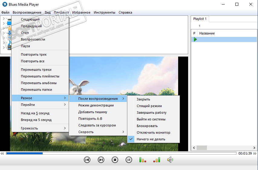Viewport: 258px width, 170px height.
Task: Expand the 'После воспроизведения' submenu
Action: pos(98,99)
